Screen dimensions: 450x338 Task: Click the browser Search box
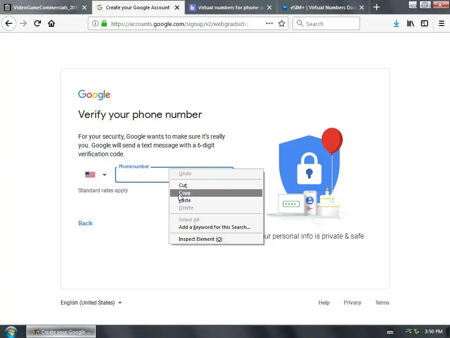pyautogui.click(x=326, y=24)
